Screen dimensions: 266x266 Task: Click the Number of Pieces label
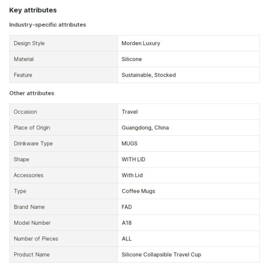tap(36, 239)
